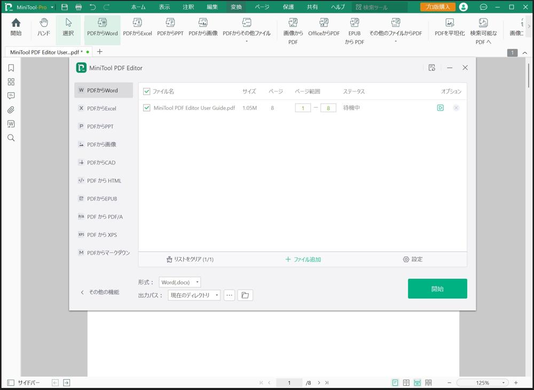The height and width of the screenshot is (390, 534).
Task: Choose EPUBからPDF in the ribbon
Action: [354, 31]
